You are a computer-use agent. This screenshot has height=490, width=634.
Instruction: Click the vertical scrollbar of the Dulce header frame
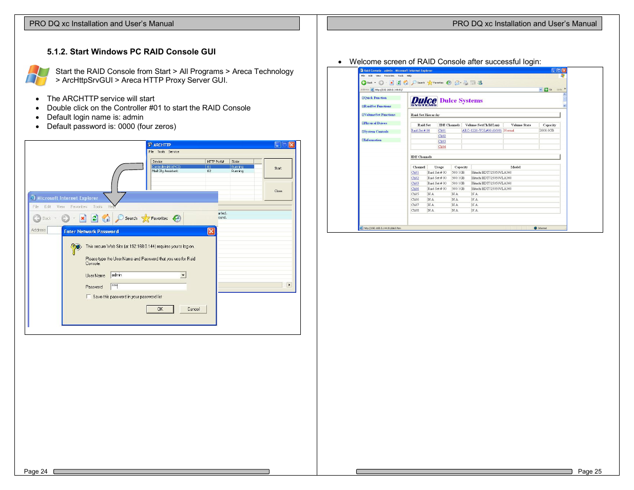click(565, 100)
